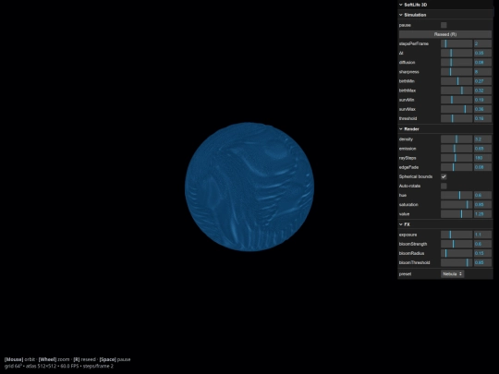Click the Reseed (R) button
The width and height of the screenshot is (499, 374).
point(445,34)
